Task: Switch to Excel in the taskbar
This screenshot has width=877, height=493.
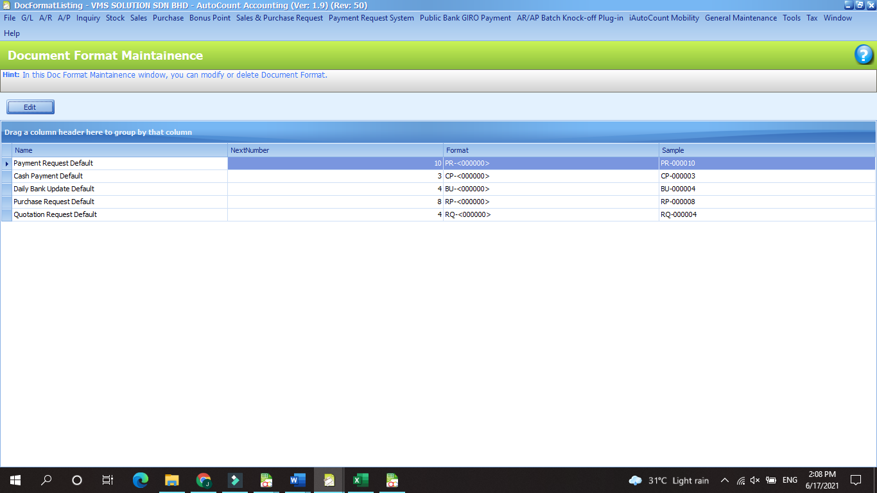Action: (x=360, y=480)
